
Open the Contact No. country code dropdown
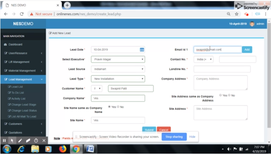coord(204,59)
